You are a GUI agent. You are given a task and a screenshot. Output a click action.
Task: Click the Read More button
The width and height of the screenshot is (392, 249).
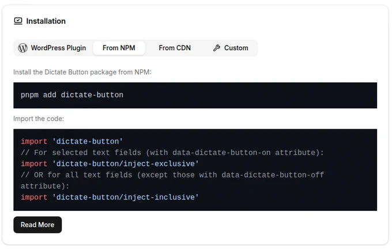[37, 225]
